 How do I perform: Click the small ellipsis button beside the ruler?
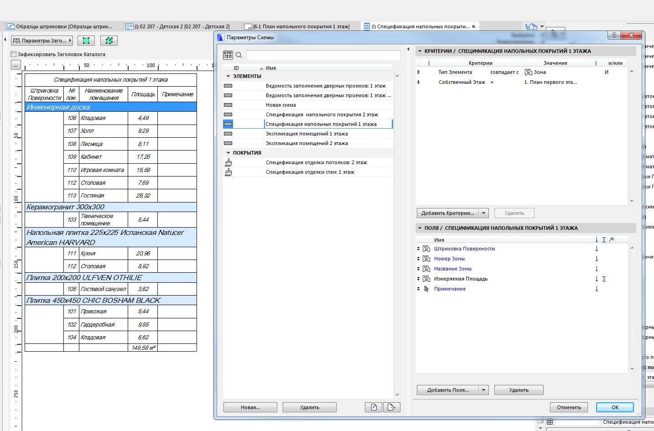click(x=16, y=65)
